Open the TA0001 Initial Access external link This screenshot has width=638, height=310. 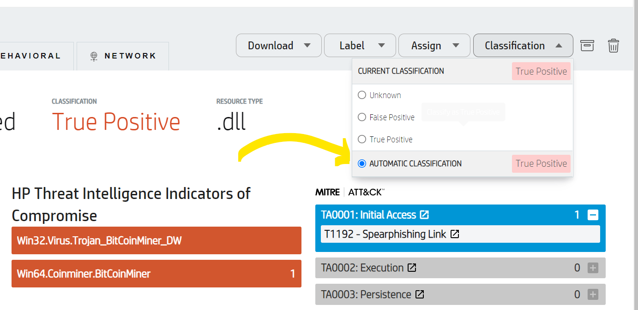coord(425,214)
